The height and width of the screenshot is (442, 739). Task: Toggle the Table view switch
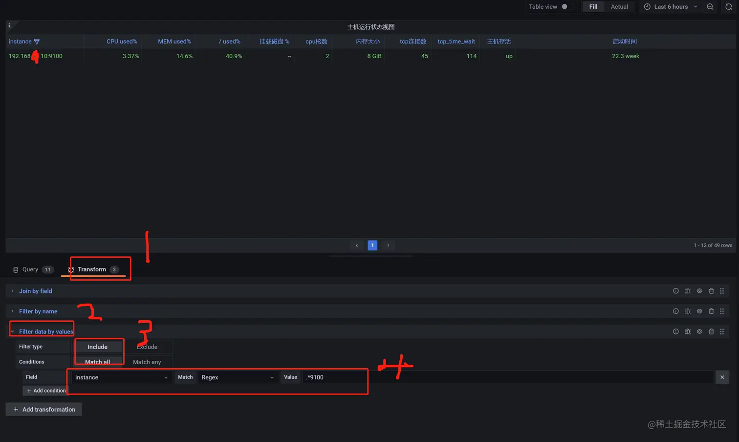pyautogui.click(x=566, y=7)
